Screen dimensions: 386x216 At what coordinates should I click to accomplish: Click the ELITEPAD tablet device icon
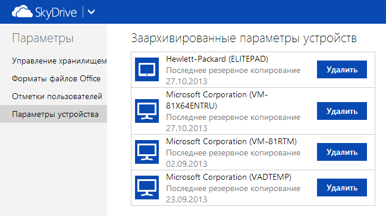point(147,69)
